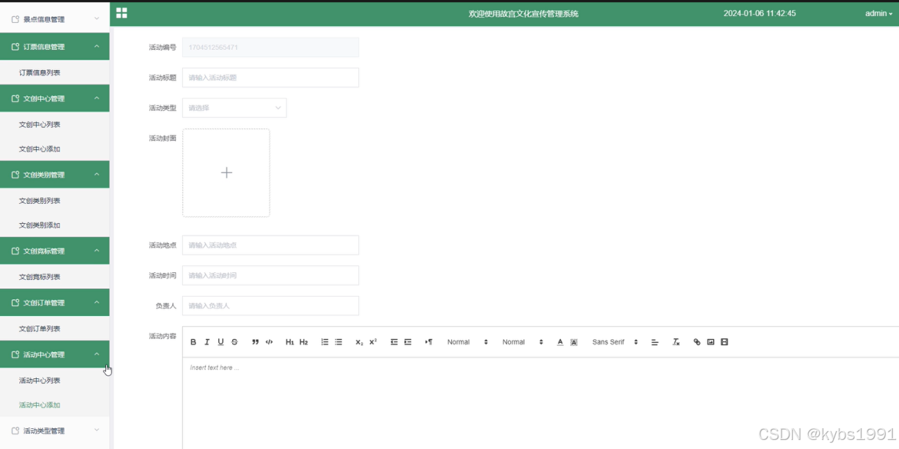The height and width of the screenshot is (449, 899).
Task: Expand the 景点信息管理 menu
Action: click(55, 19)
